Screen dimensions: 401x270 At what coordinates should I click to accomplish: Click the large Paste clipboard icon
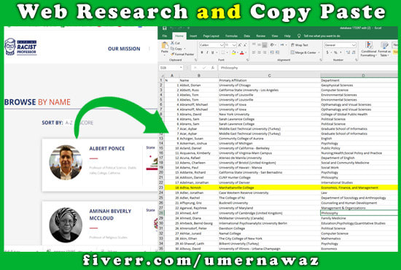click(165, 45)
